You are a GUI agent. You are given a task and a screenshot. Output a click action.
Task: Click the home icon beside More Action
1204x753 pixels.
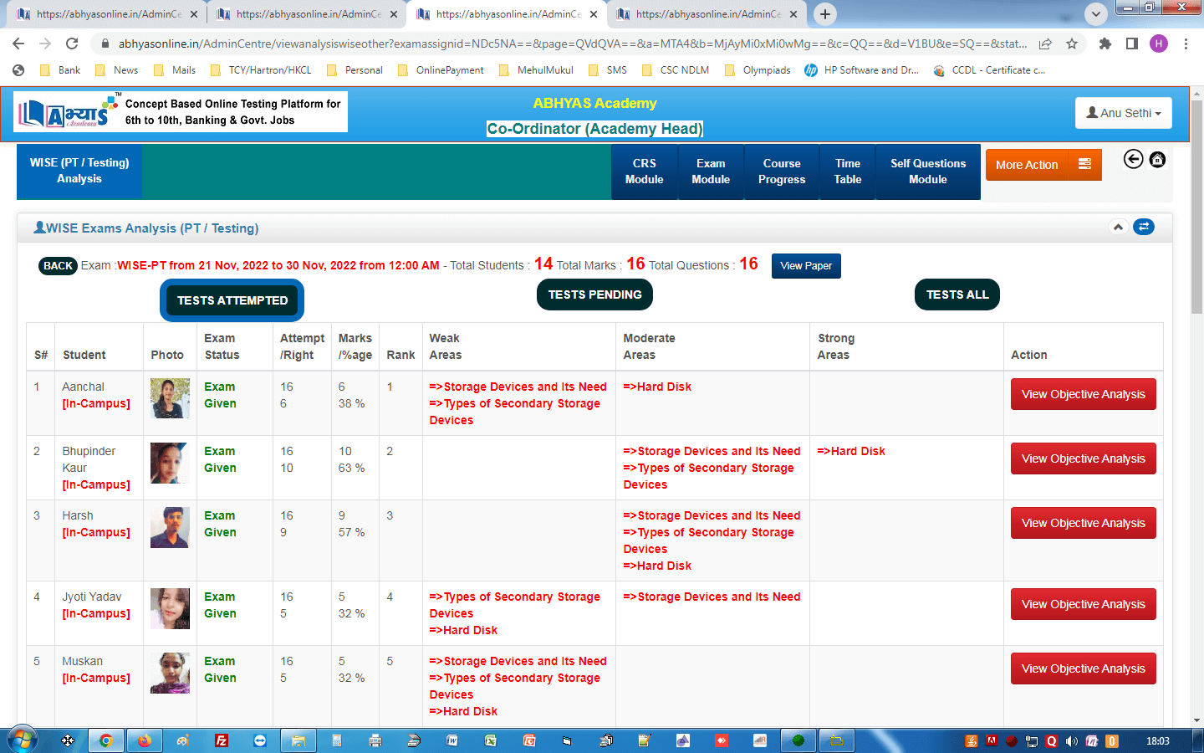[x=1157, y=159]
